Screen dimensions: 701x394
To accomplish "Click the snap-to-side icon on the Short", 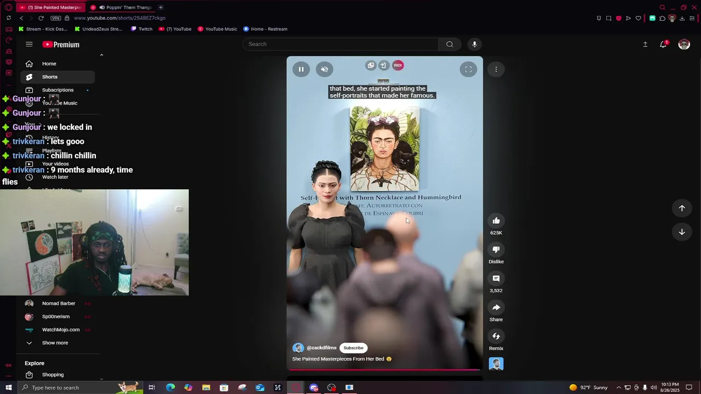I will (x=383, y=65).
